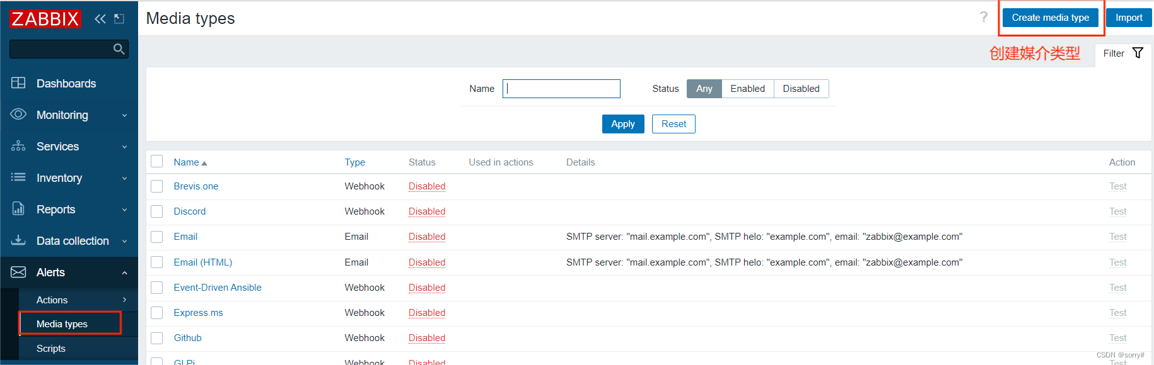Enable Brevis.one via its Disabled status link
1154x365 pixels.
pos(427,186)
